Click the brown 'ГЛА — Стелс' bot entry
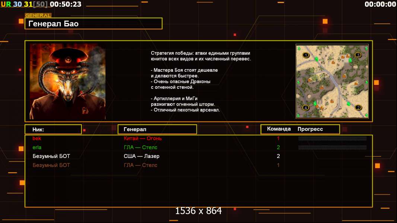This screenshot has width=397, height=223. pyautogui.click(x=140, y=165)
